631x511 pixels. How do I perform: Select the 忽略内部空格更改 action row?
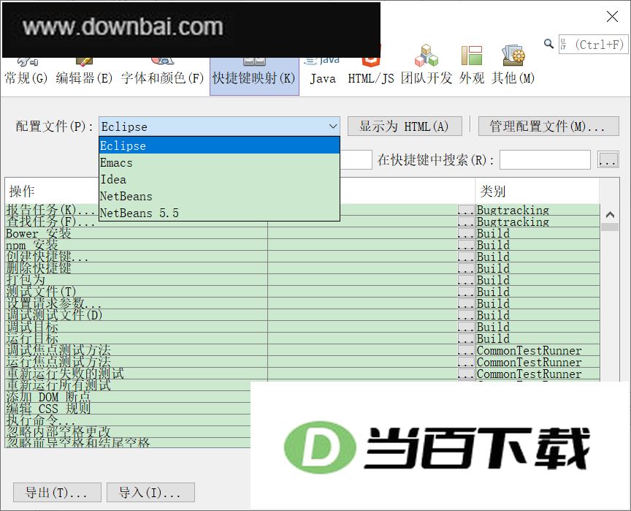(128, 432)
